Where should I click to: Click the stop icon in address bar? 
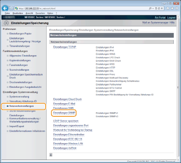pyautogui.click(x=162, y=9)
